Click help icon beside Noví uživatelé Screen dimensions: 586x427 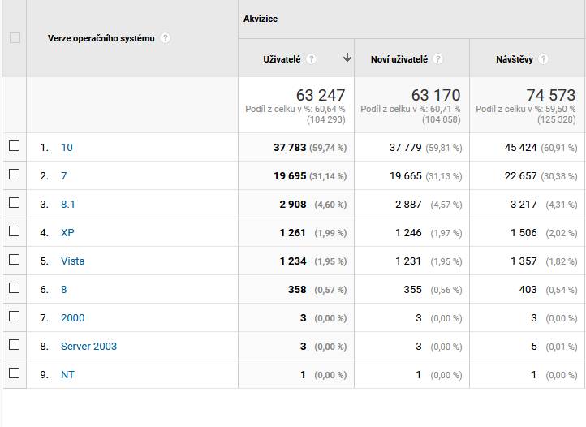coord(438,59)
